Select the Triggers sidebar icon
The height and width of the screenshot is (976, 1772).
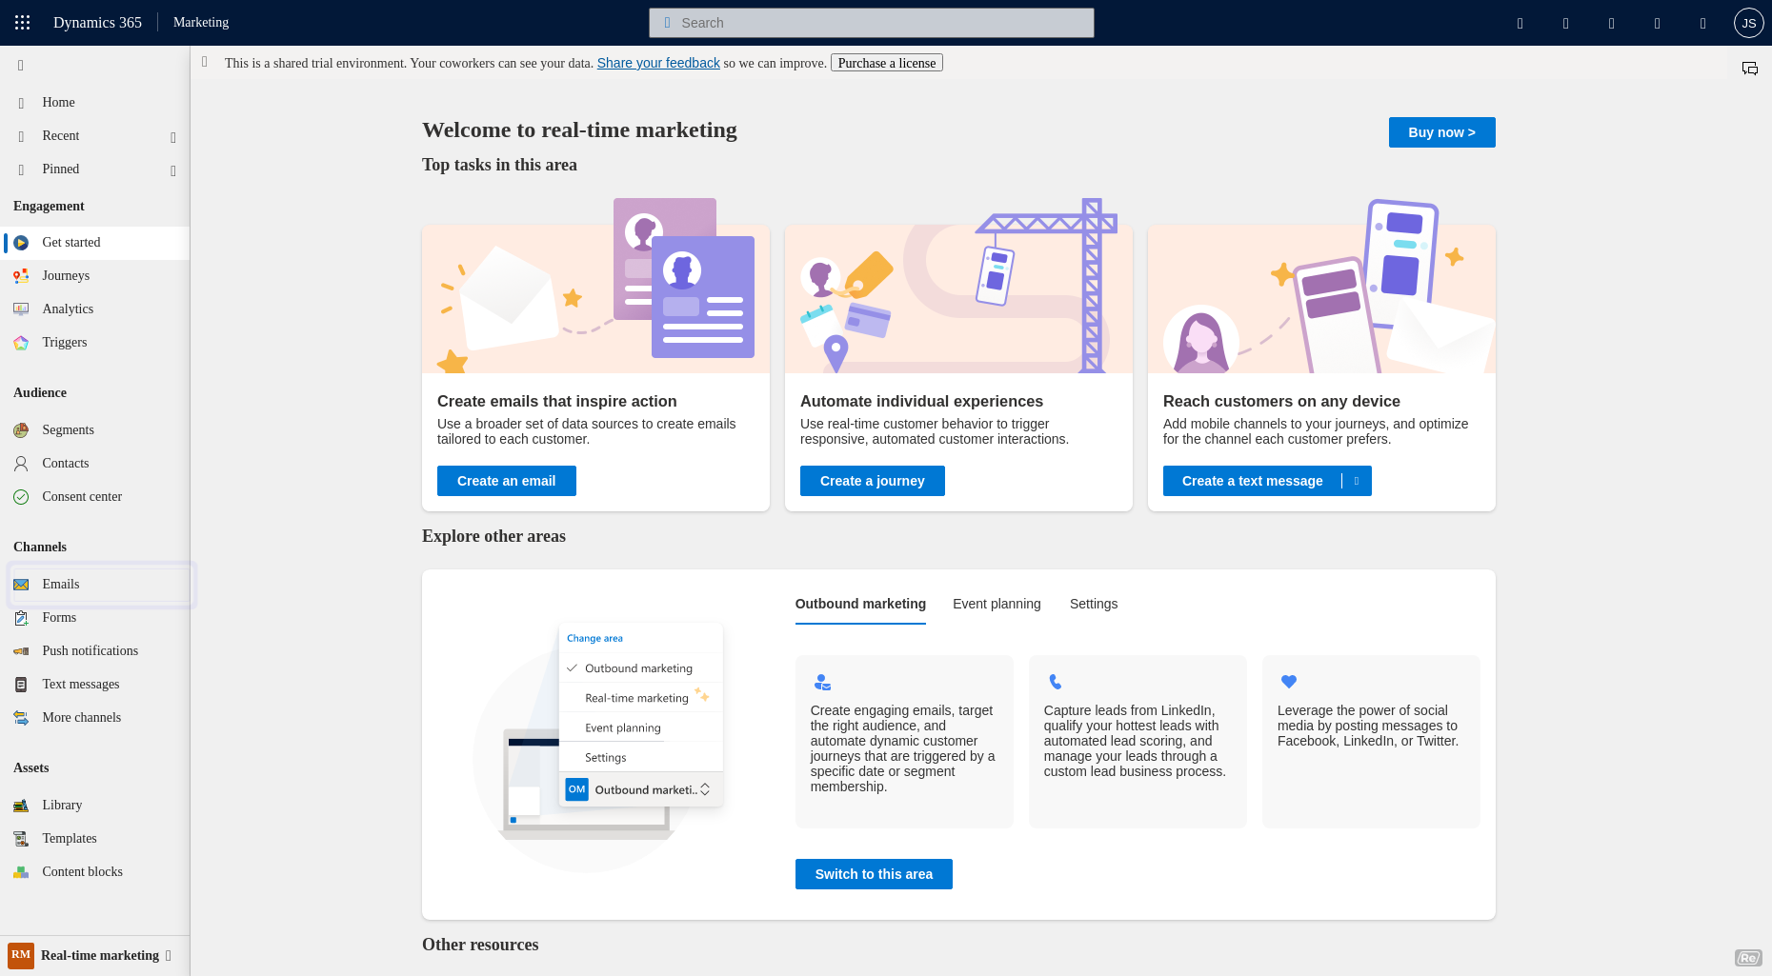21,343
